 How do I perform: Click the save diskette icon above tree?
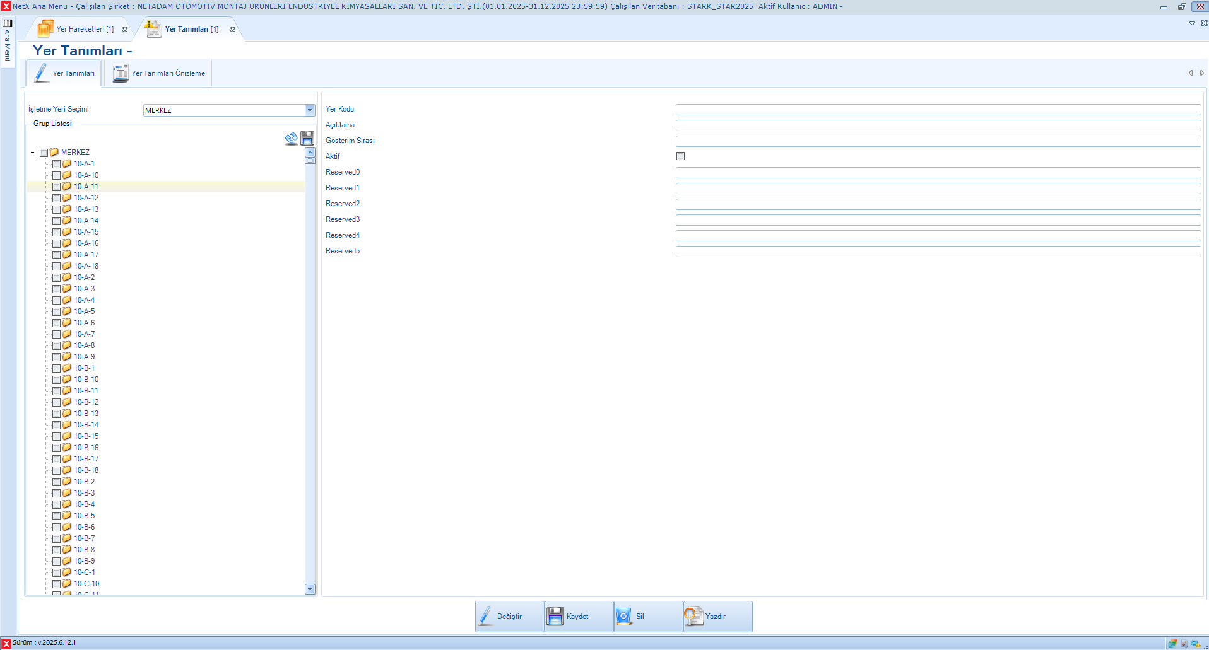click(307, 139)
